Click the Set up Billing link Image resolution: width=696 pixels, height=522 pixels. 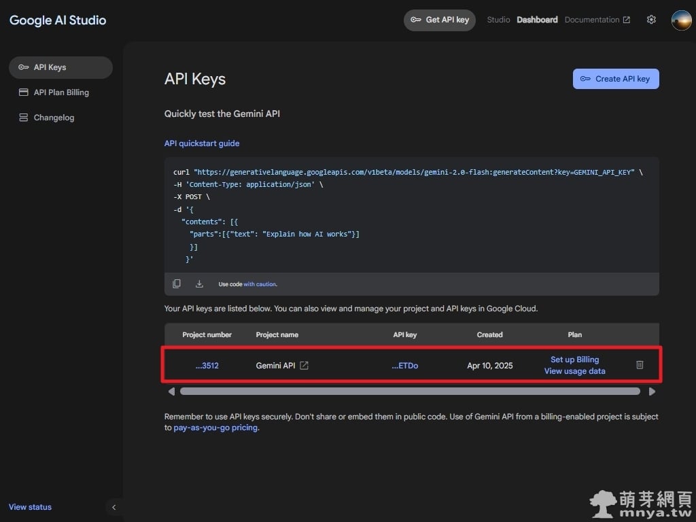(x=574, y=360)
